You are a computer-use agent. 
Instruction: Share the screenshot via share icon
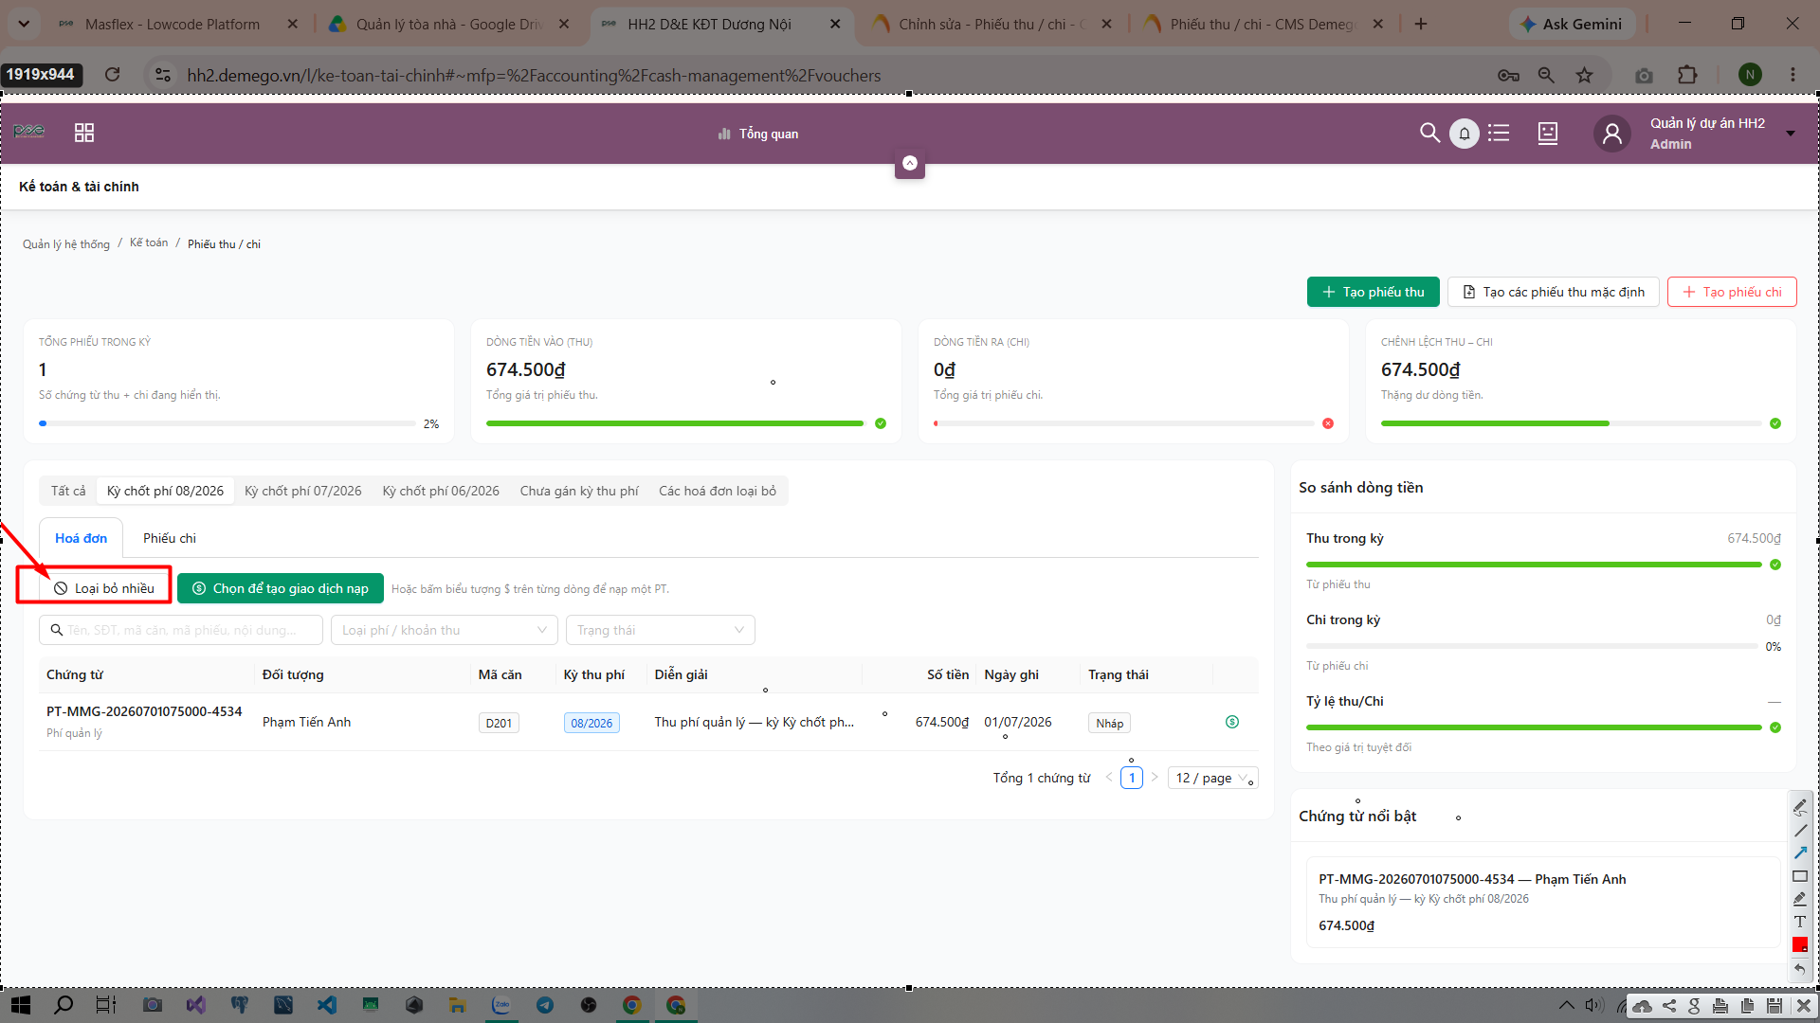point(1669,1006)
